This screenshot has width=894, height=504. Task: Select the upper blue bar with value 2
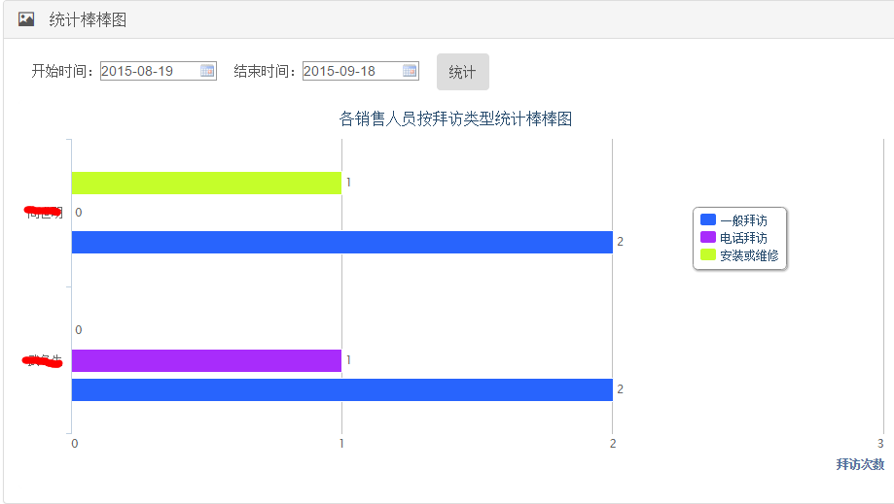[342, 243]
